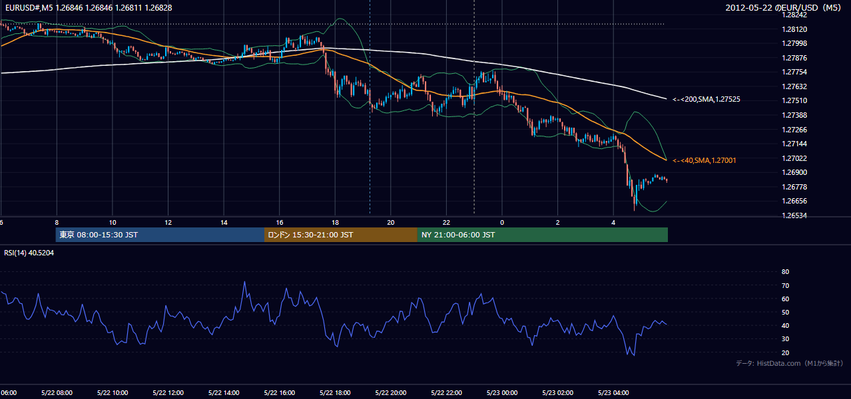The image size is (851, 399).
Task: Click hour label 18 under the price chart
Action: (x=335, y=223)
